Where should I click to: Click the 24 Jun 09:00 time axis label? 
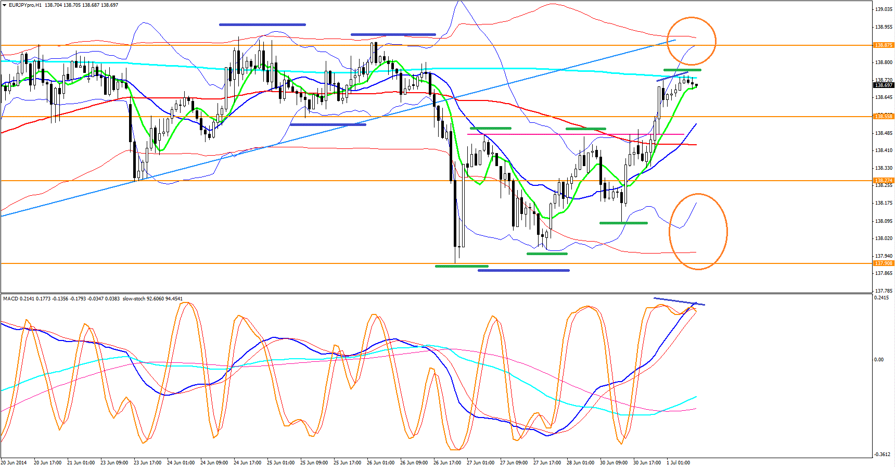pyautogui.click(x=214, y=463)
